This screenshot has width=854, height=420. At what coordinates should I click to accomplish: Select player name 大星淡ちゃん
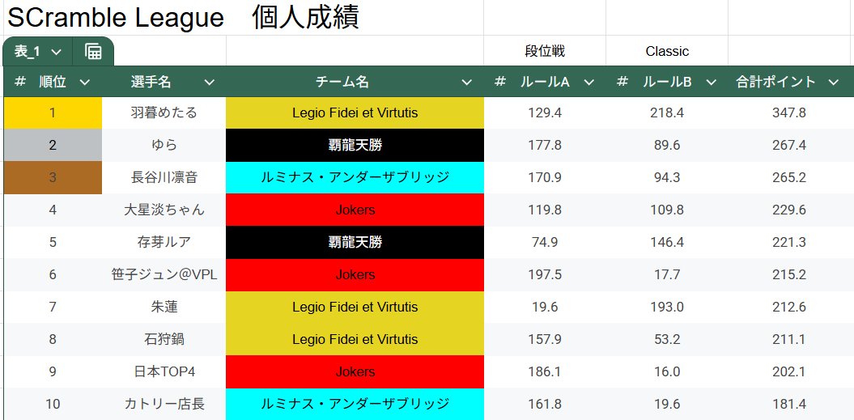(164, 210)
